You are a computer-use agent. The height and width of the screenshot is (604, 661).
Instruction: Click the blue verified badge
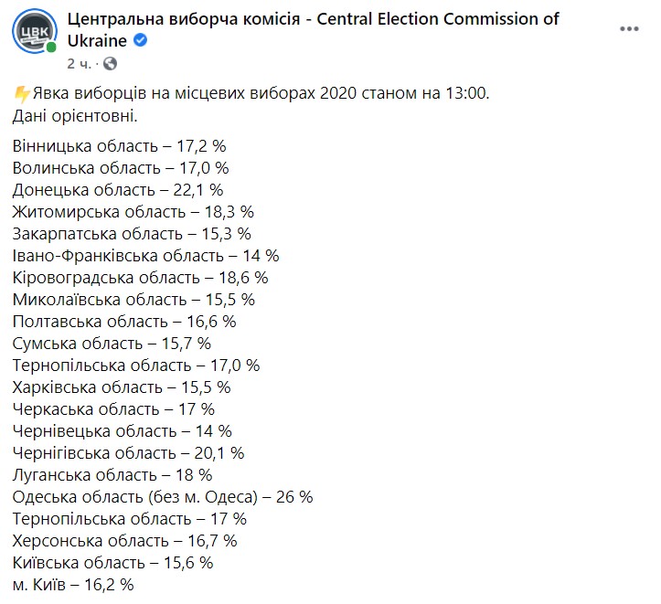point(143,41)
